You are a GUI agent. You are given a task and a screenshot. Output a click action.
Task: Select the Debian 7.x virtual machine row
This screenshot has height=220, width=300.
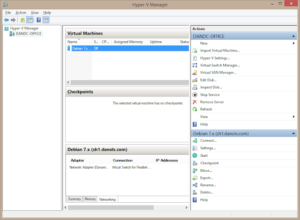pos(127,48)
